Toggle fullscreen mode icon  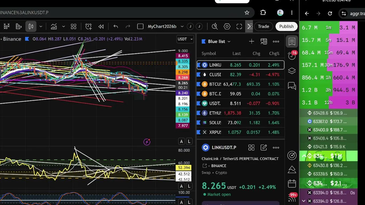click(x=239, y=26)
